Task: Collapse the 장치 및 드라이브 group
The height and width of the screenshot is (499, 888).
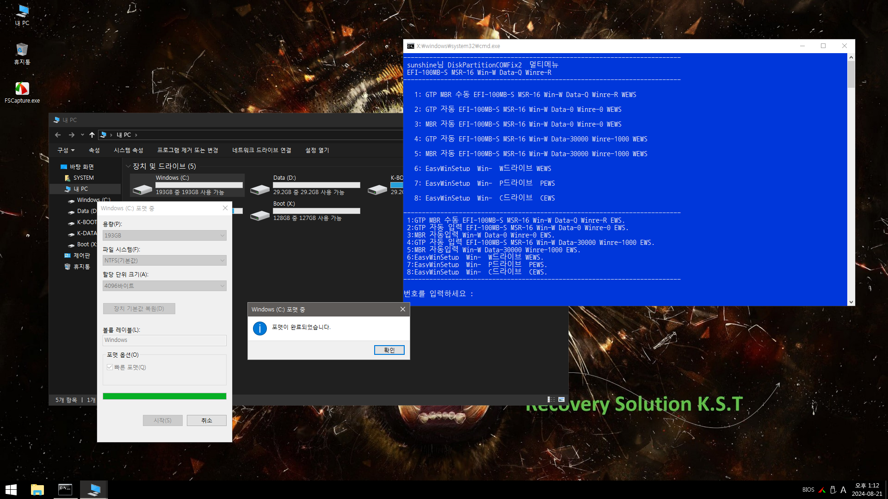Action: click(x=128, y=166)
